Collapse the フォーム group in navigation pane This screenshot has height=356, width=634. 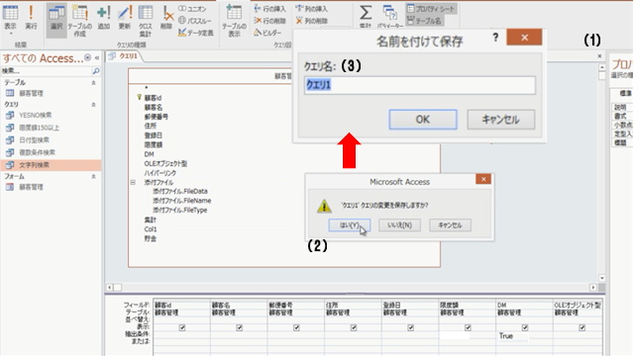[x=93, y=176]
